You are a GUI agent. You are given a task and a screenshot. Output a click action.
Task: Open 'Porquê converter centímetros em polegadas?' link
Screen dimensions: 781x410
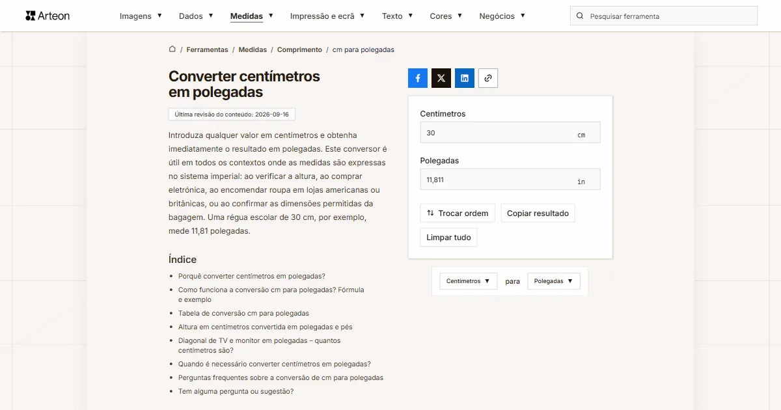click(x=252, y=276)
